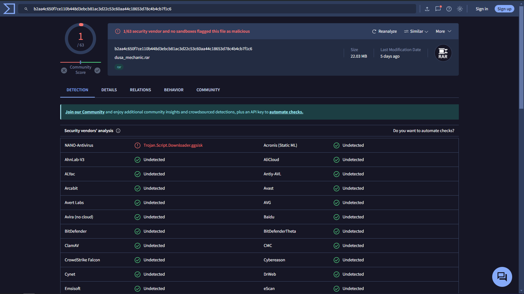Screen dimensions: 524x294
Task: Click the malicious alert icon in banner
Action: (118, 31)
